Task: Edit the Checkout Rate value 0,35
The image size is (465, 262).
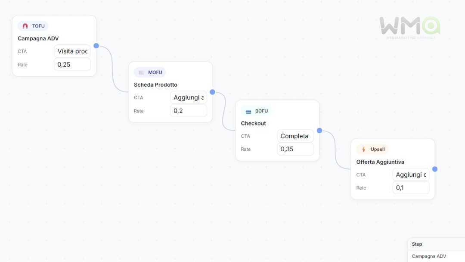Action: click(295, 149)
